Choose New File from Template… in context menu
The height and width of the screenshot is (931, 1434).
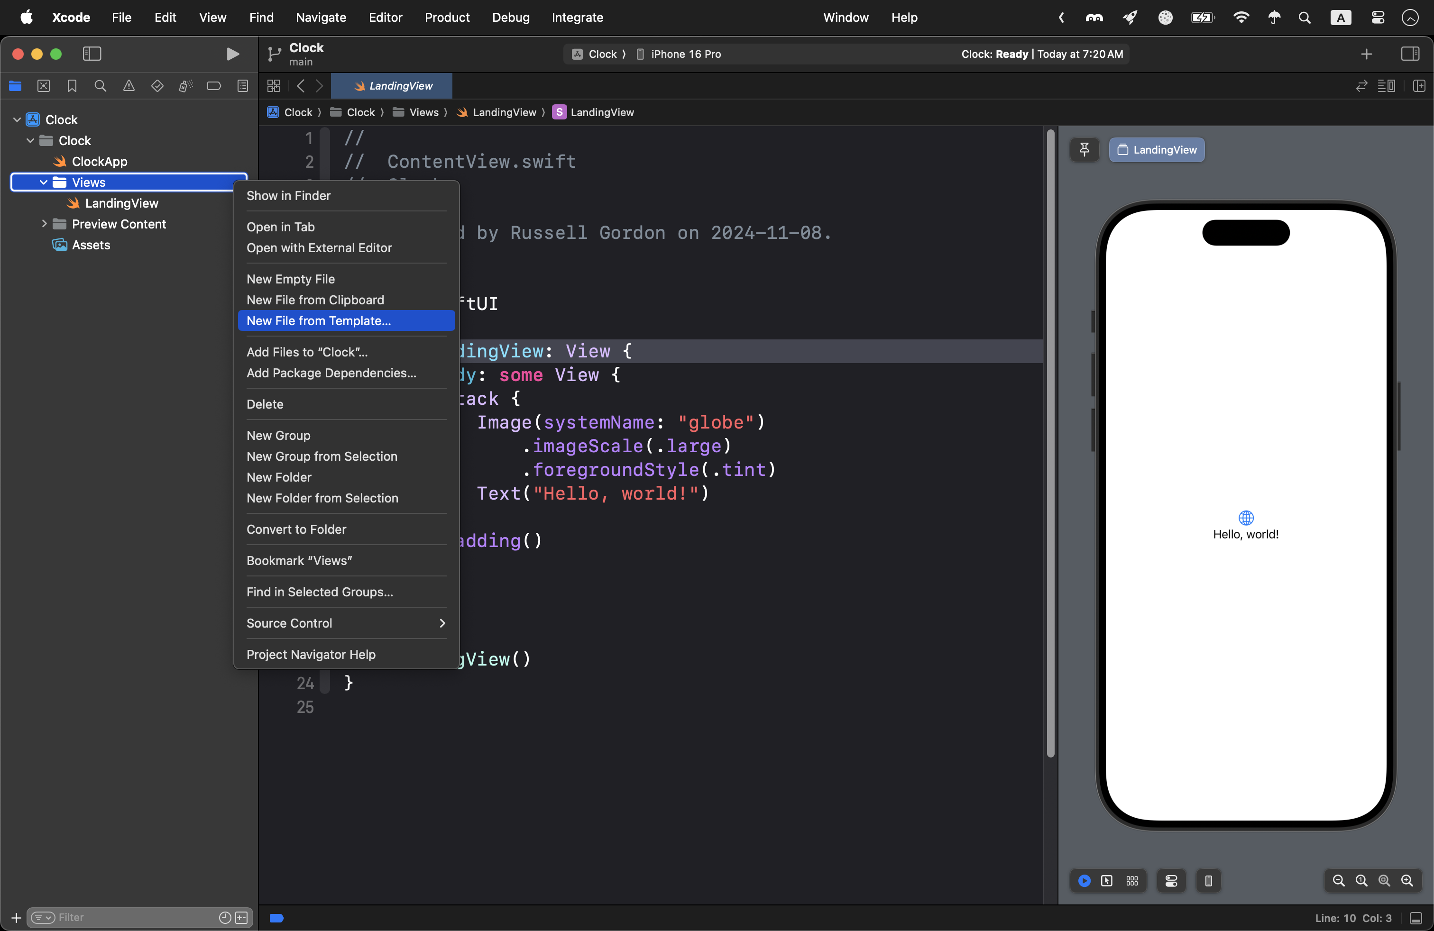point(319,321)
